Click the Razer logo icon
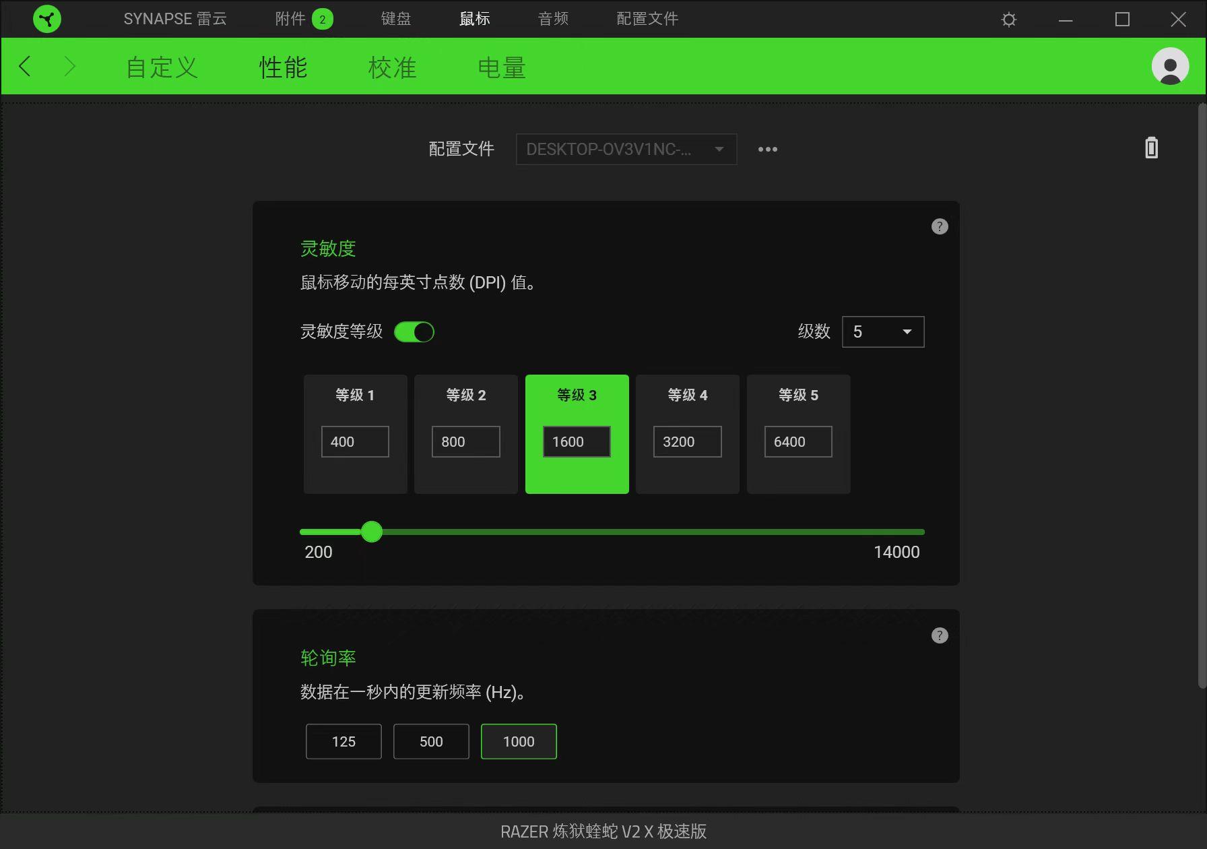Screen dimensions: 1207x849 click(x=46, y=19)
